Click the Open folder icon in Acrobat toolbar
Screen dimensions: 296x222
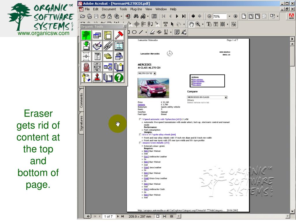[x=83, y=16]
